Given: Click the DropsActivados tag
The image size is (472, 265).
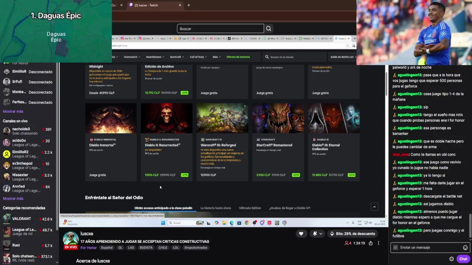Looking at the screenshot, I should [196, 248].
